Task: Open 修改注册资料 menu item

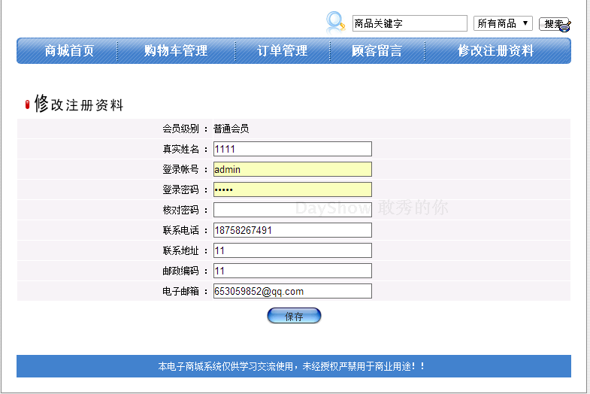Action: click(x=495, y=50)
